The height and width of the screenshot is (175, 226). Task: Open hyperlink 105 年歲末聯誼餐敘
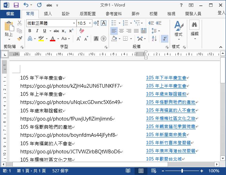pos(166,94)
